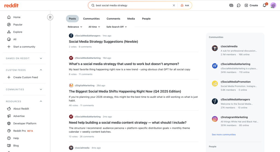
Task: Switch to Comments tab
Action: [x=113, y=19]
